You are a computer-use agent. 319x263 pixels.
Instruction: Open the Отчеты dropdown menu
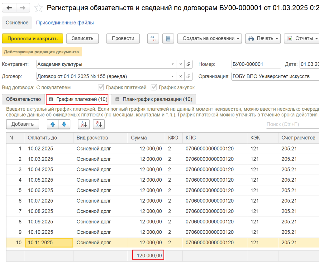302,38
